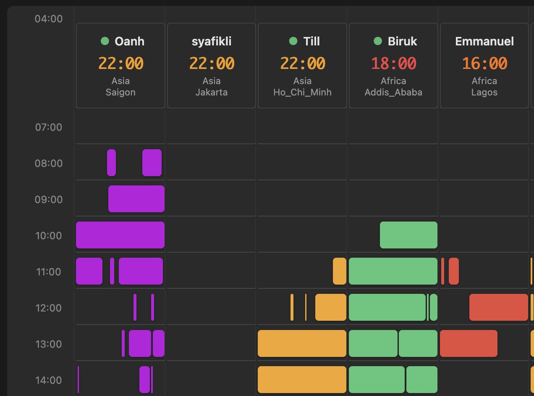This screenshot has height=396, width=534.
Task: Open the Oanh member card
Action: point(120,65)
